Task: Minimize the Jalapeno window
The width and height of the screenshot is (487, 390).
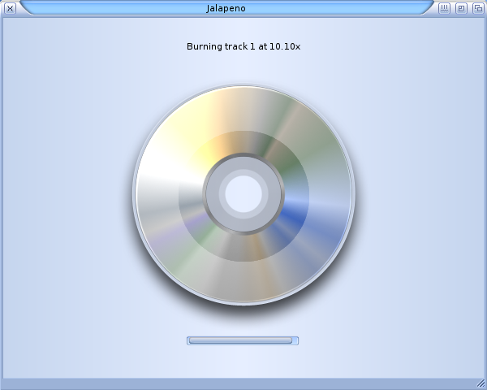Action: click(x=461, y=8)
